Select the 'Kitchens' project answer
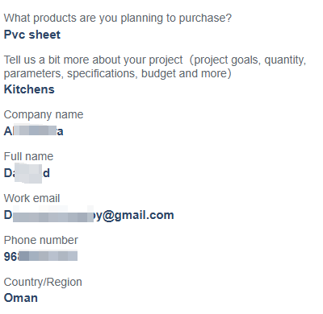 [x=29, y=89]
